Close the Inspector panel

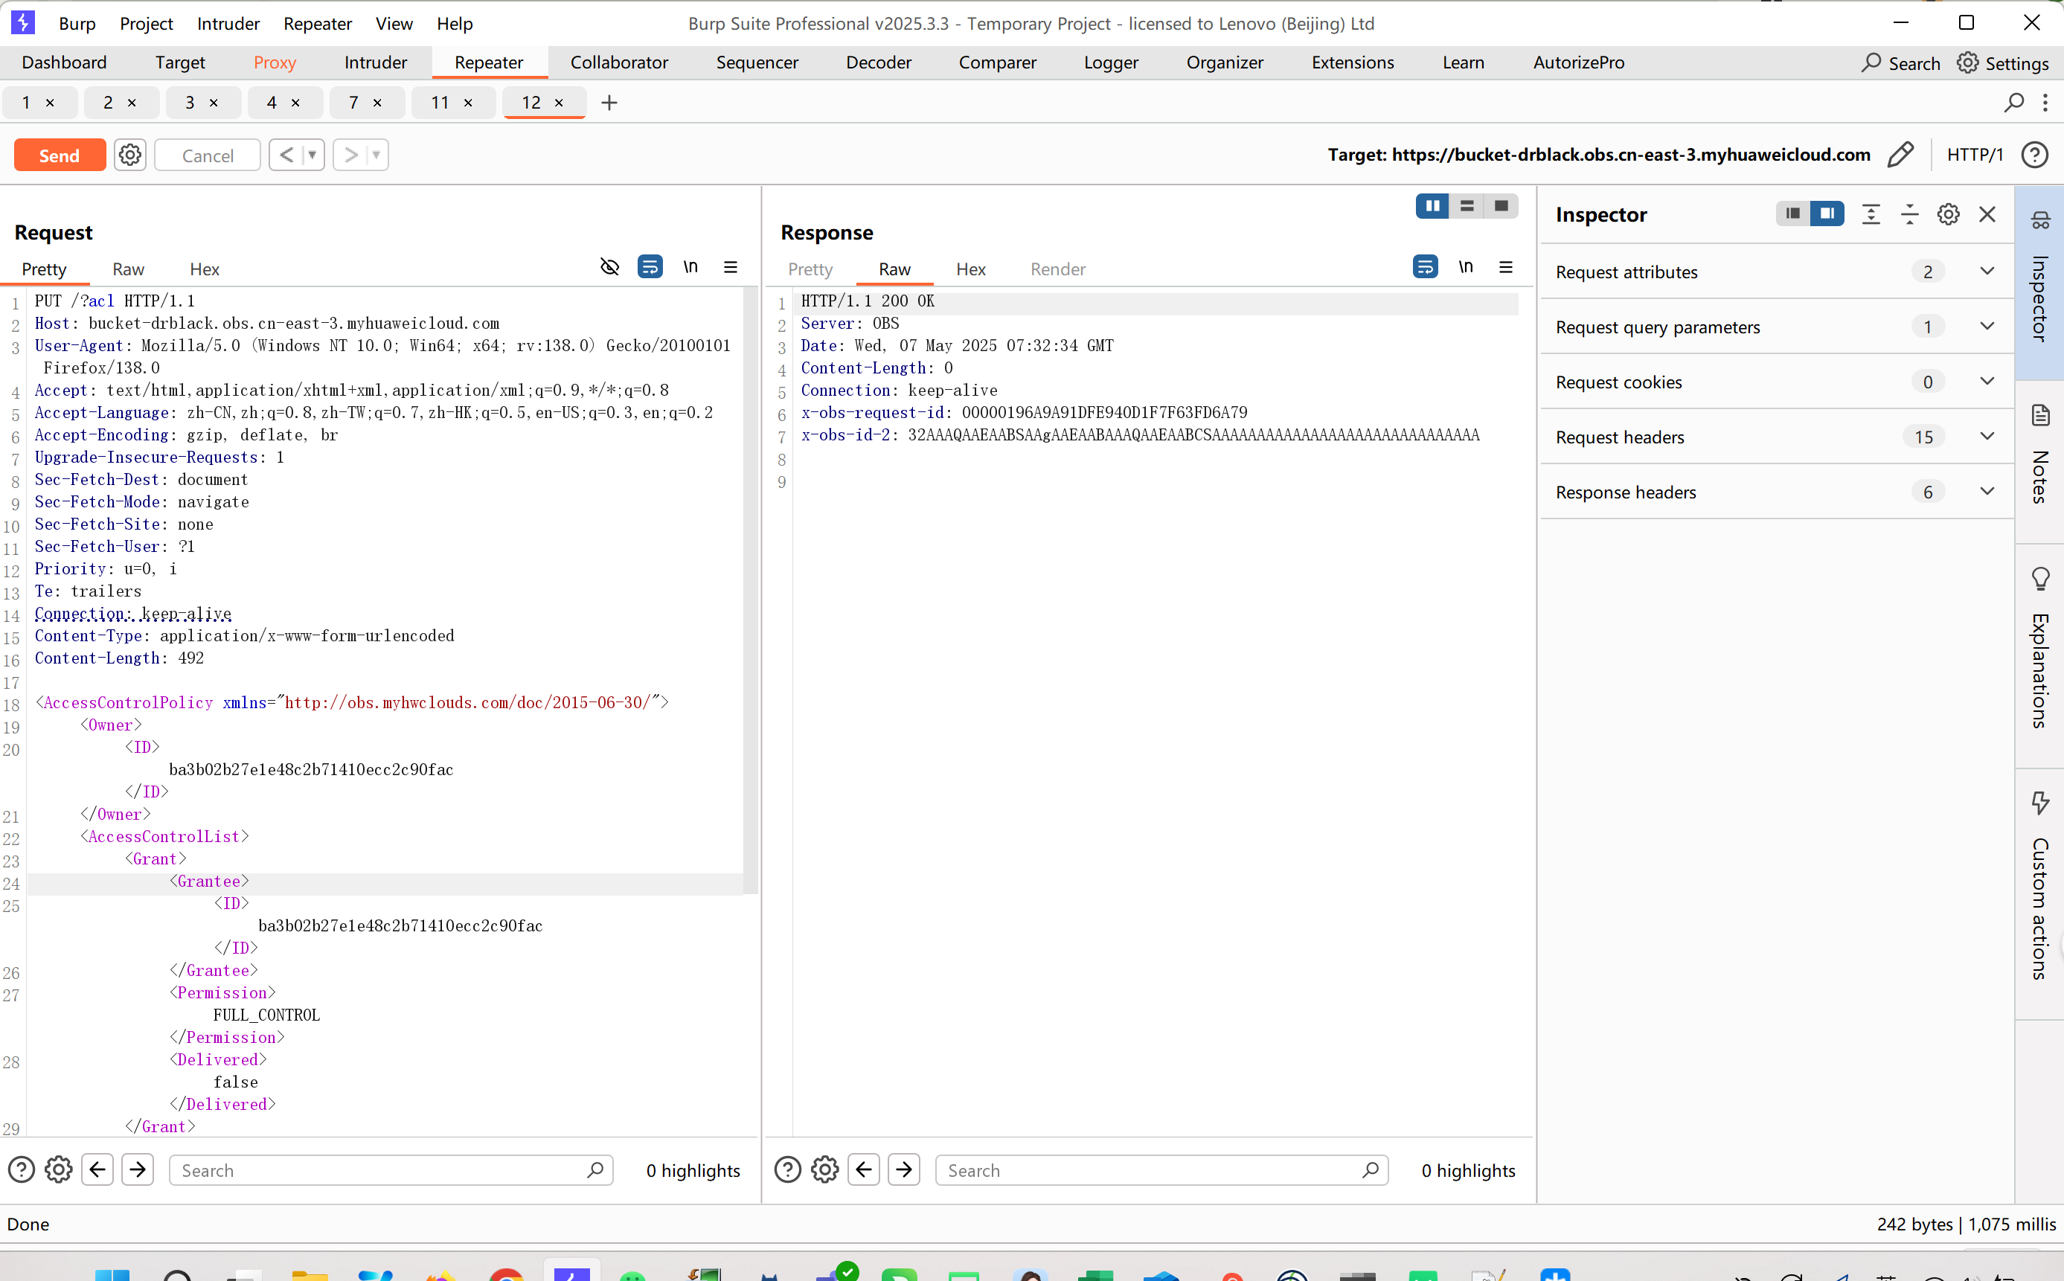1987,214
